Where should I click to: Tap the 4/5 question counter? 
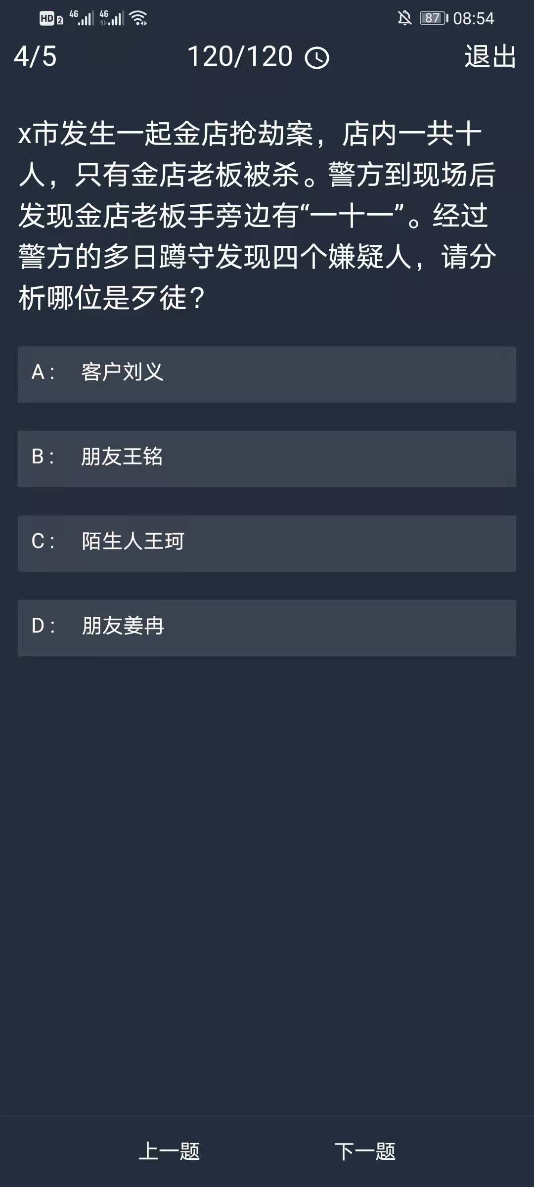point(35,56)
